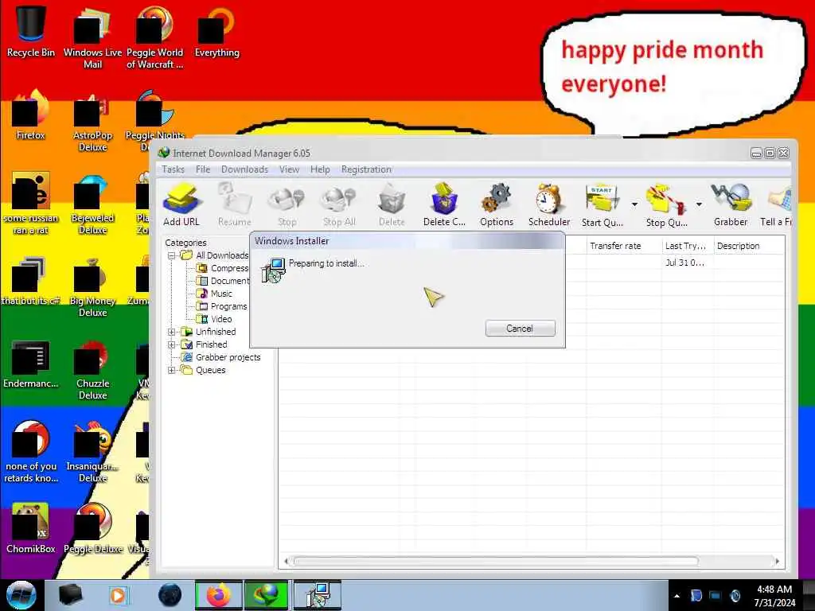Open the Downloads menu

coord(244,169)
